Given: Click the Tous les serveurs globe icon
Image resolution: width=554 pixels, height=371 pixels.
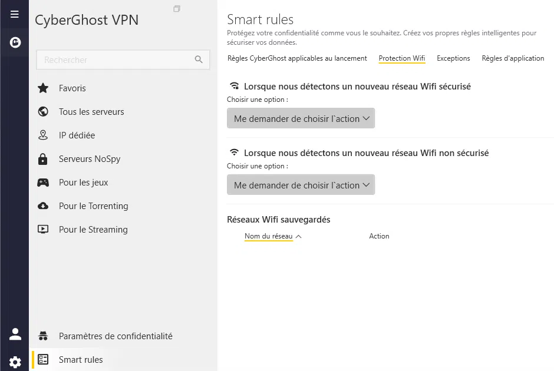Looking at the screenshot, I should click(43, 112).
